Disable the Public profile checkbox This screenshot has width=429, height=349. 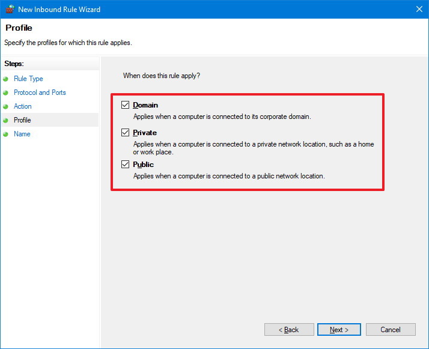(126, 165)
